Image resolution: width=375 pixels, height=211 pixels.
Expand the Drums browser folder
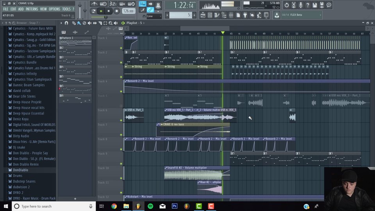click(x=18, y=175)
